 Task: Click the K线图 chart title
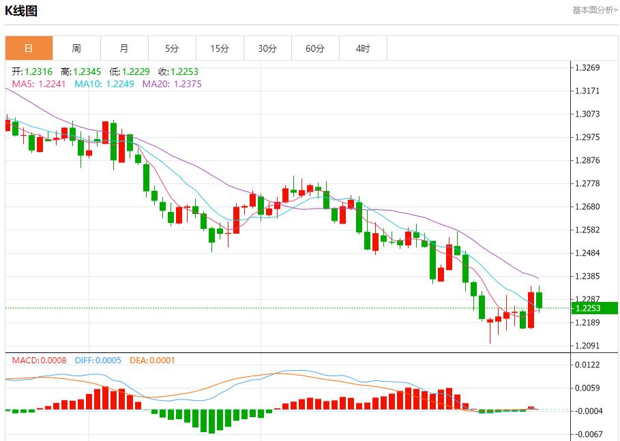click(22, 11)
